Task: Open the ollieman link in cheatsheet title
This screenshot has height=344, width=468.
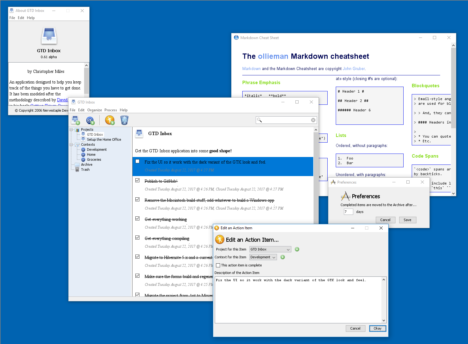Action: pyautogui.click(x=273, y=56)
